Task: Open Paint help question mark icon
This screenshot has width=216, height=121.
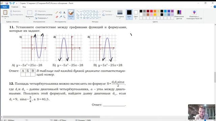Action: tap(215, 7)
